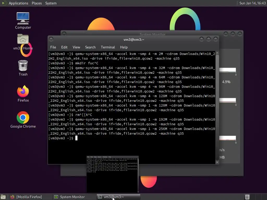The height and width of the screenshot is (200, 267).
Task: Click the 4.9% value in System Monitor
Action: pos(226,82)
